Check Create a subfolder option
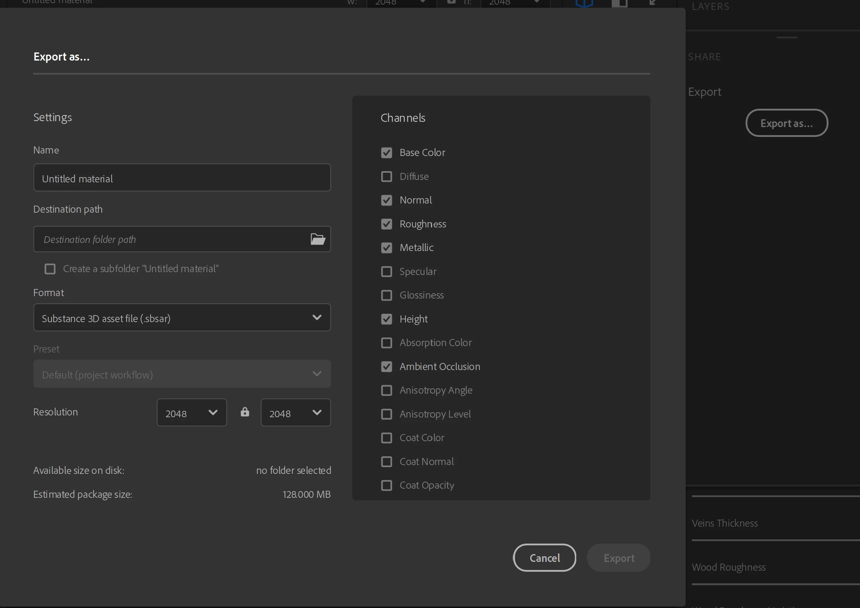 click(50, 269)
